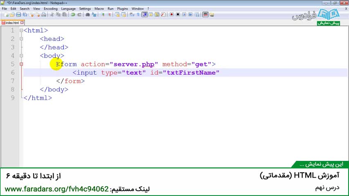This screenshot has height=196, width=349.
Task: Place cursor in "server.php" on line 5
Action: coord(134,64)
